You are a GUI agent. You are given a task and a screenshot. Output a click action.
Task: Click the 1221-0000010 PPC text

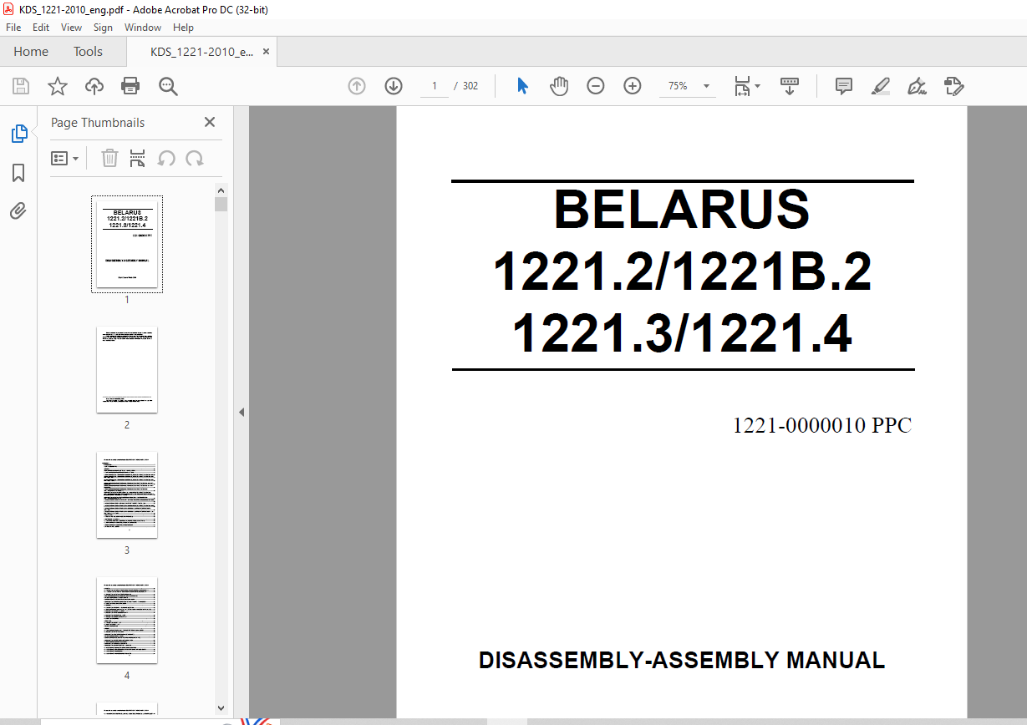point(822,425)
